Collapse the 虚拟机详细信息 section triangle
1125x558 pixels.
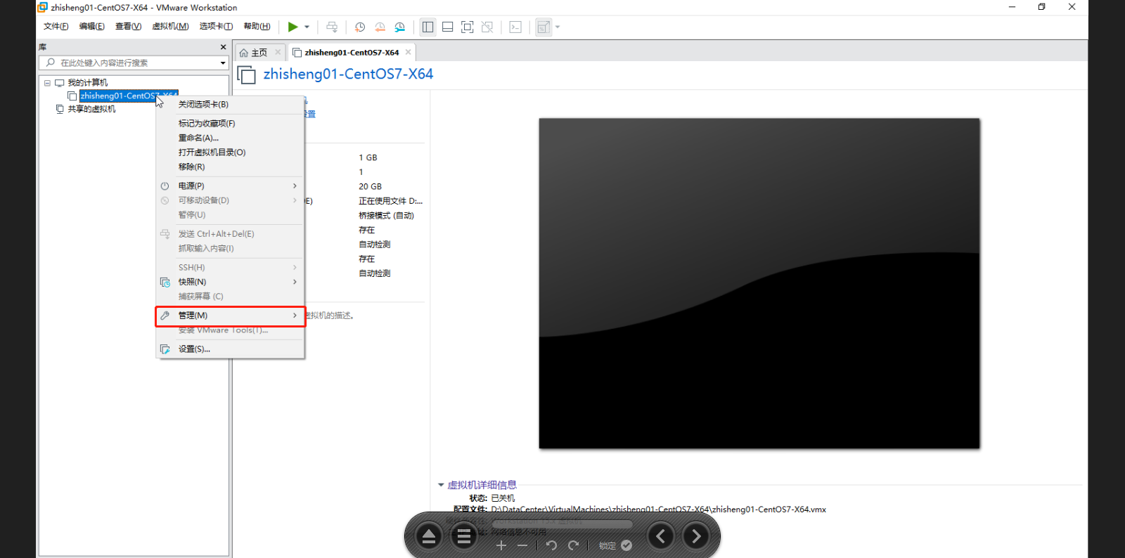(441, 485)
